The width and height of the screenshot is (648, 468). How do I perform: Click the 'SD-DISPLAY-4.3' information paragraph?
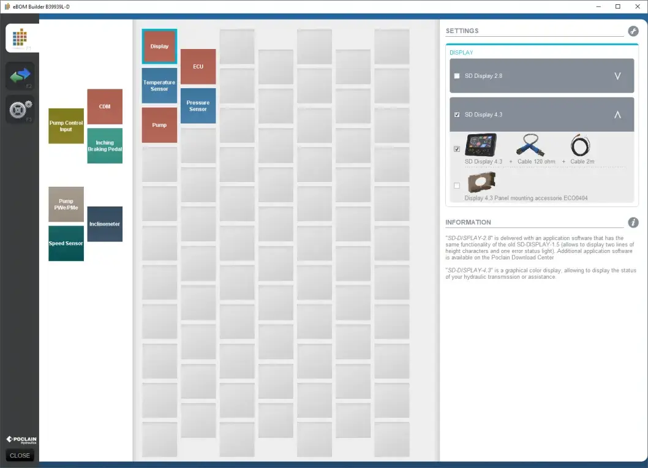541,274
